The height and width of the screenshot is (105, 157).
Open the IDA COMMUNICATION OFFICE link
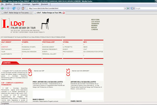[x=93, y=52]
